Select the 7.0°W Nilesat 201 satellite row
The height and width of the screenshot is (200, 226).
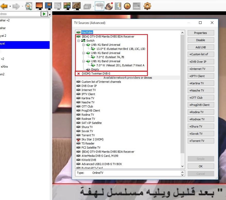120,65
